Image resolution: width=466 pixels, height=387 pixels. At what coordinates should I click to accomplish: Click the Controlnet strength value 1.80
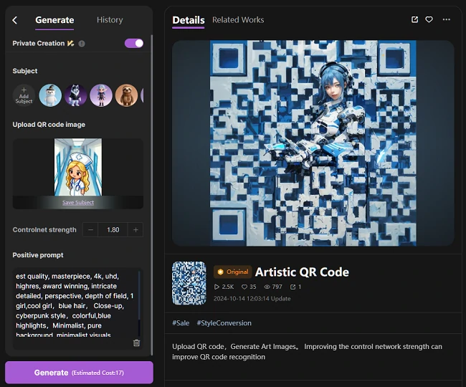(x=113, y=229)
